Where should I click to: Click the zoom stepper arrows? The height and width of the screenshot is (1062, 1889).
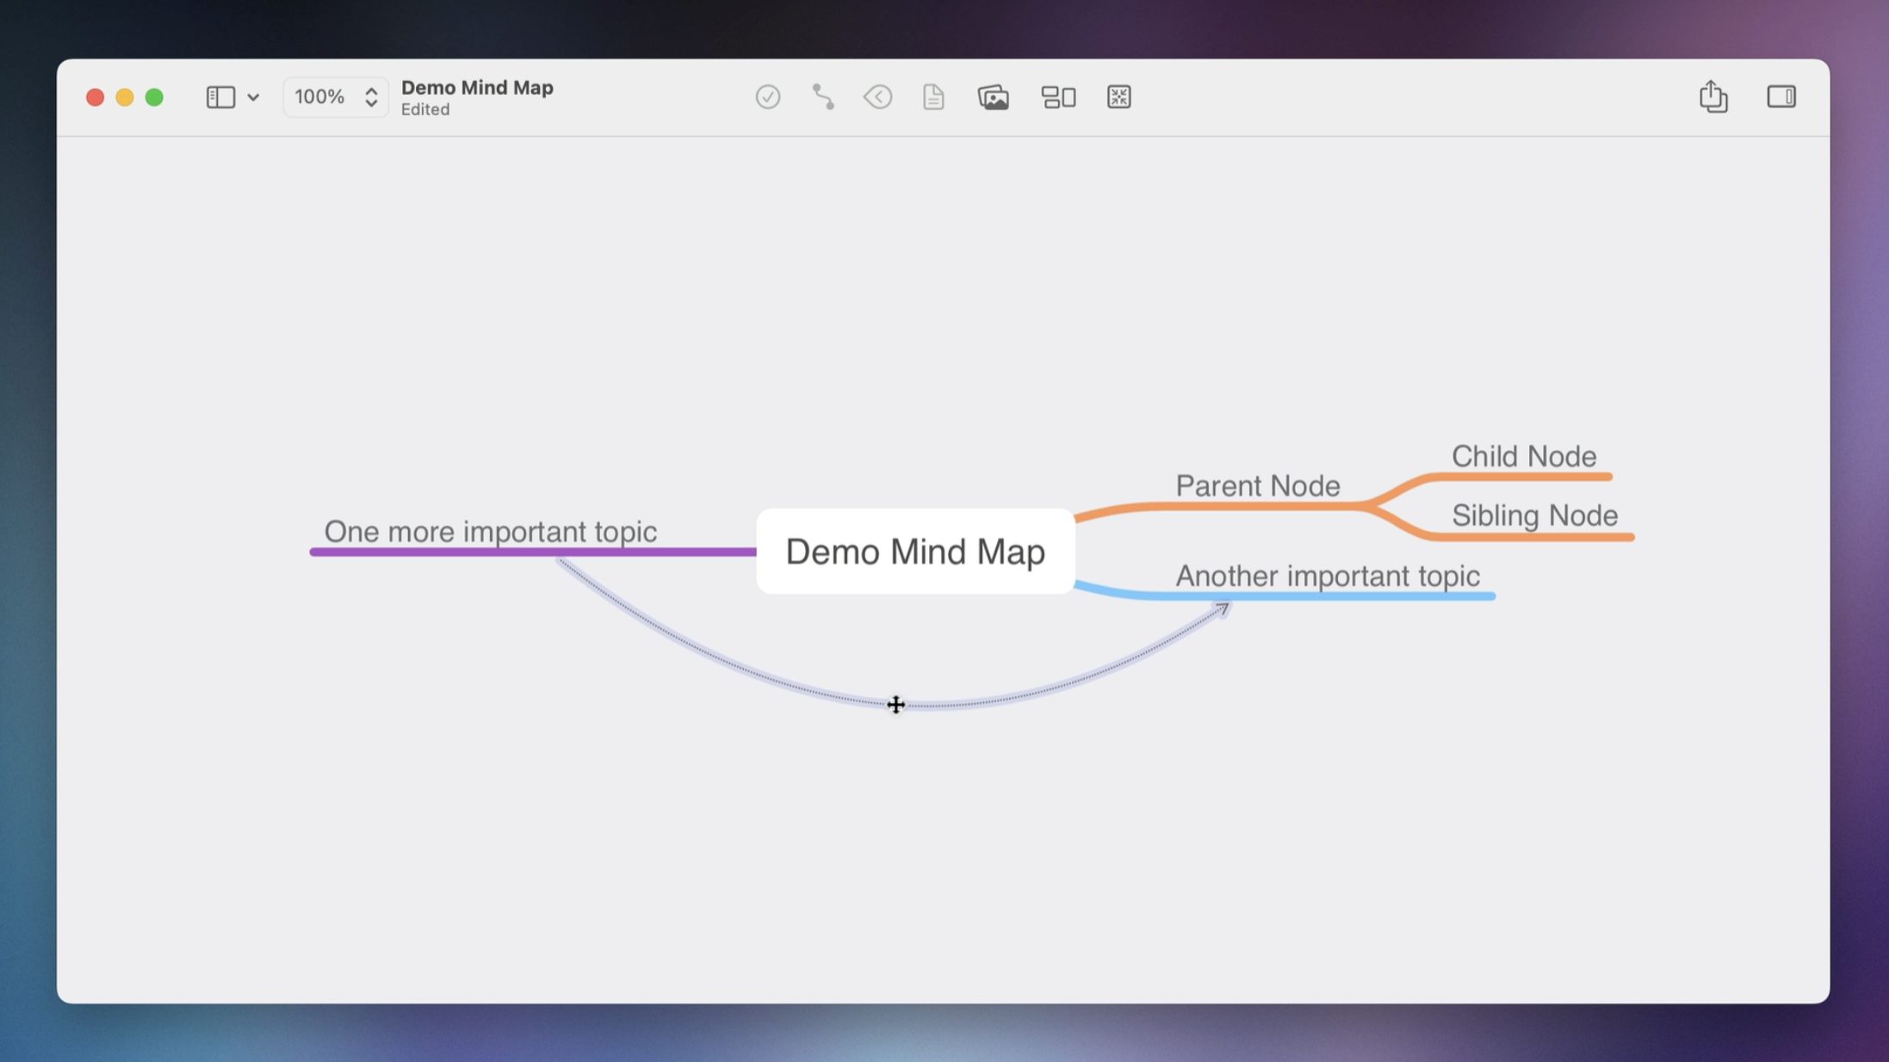371,96
